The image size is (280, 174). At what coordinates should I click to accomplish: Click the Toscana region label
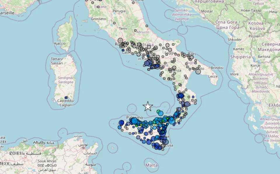[100, 7]
